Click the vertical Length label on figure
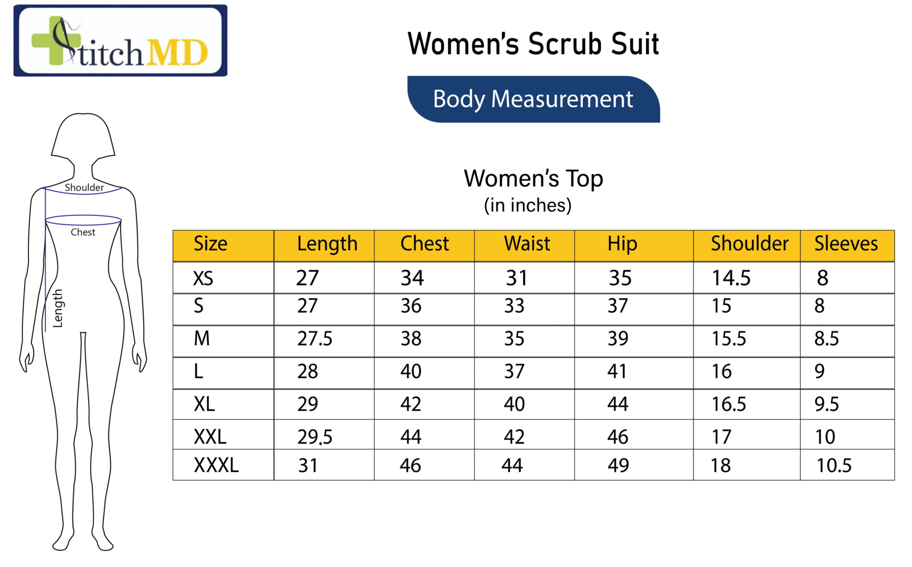912x567 pixels. coord(58,308)
